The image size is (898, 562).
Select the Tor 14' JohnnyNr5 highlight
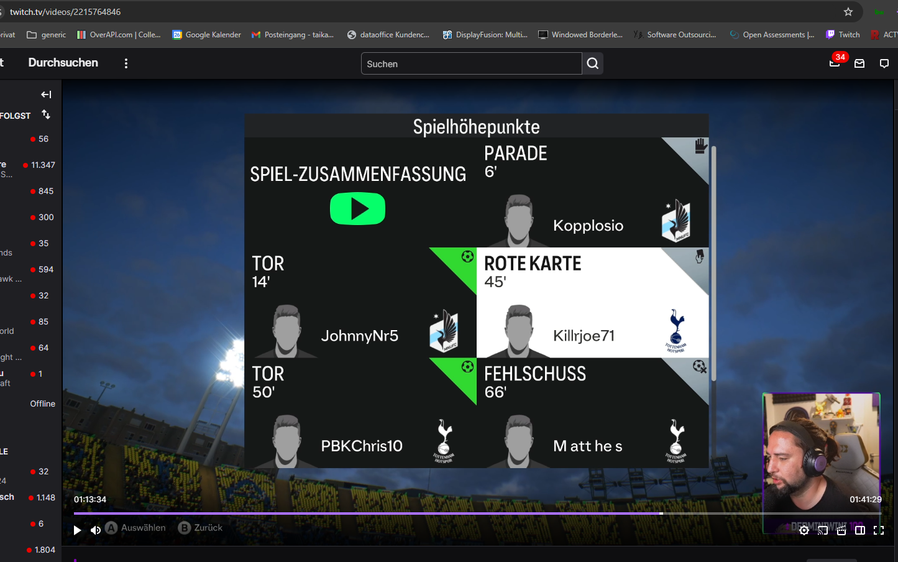coord(360,303)
